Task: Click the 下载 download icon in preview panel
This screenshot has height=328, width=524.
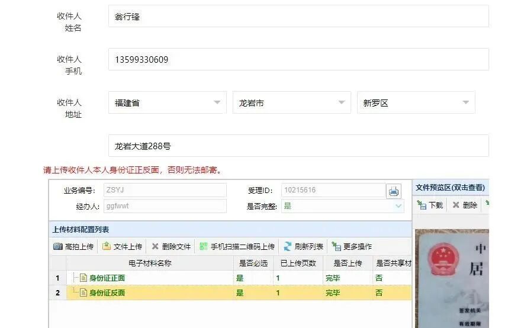Action: point(422,205)
